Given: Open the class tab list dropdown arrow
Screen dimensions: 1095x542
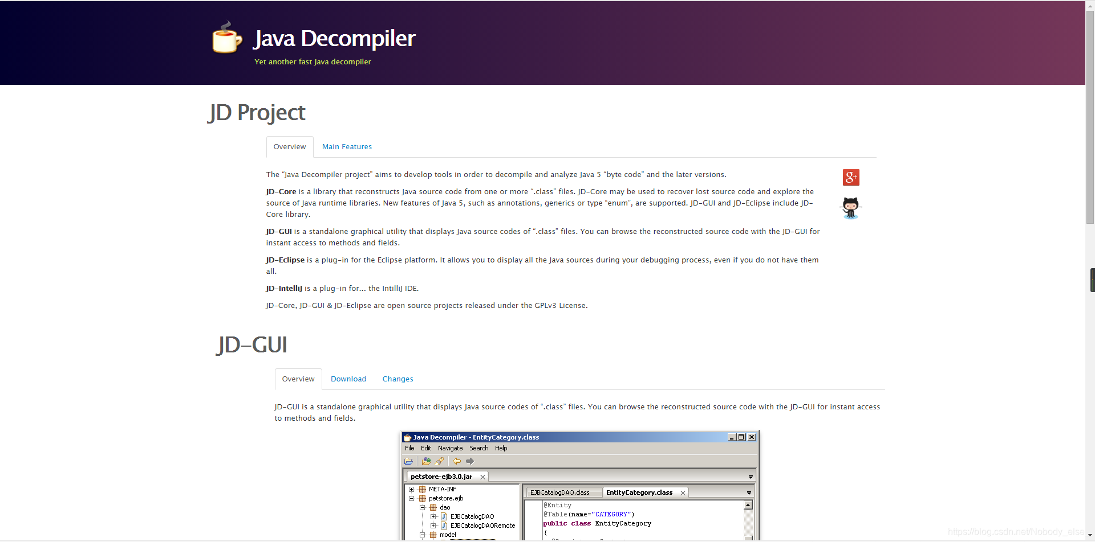Looking at the screenshot, I should pyautogui.click(x=749, y=493).
